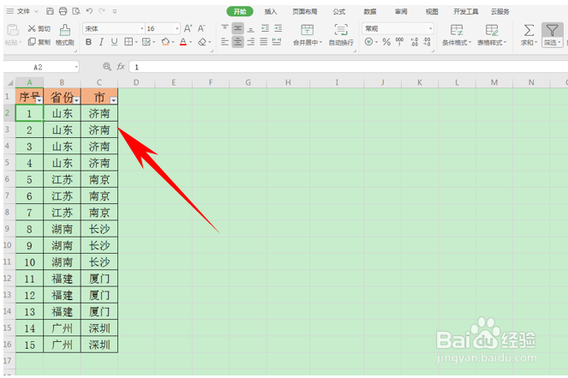The image size is (568, 378).
Task: Switch to the 数据 tab
Action: click(x=370, y=12)
